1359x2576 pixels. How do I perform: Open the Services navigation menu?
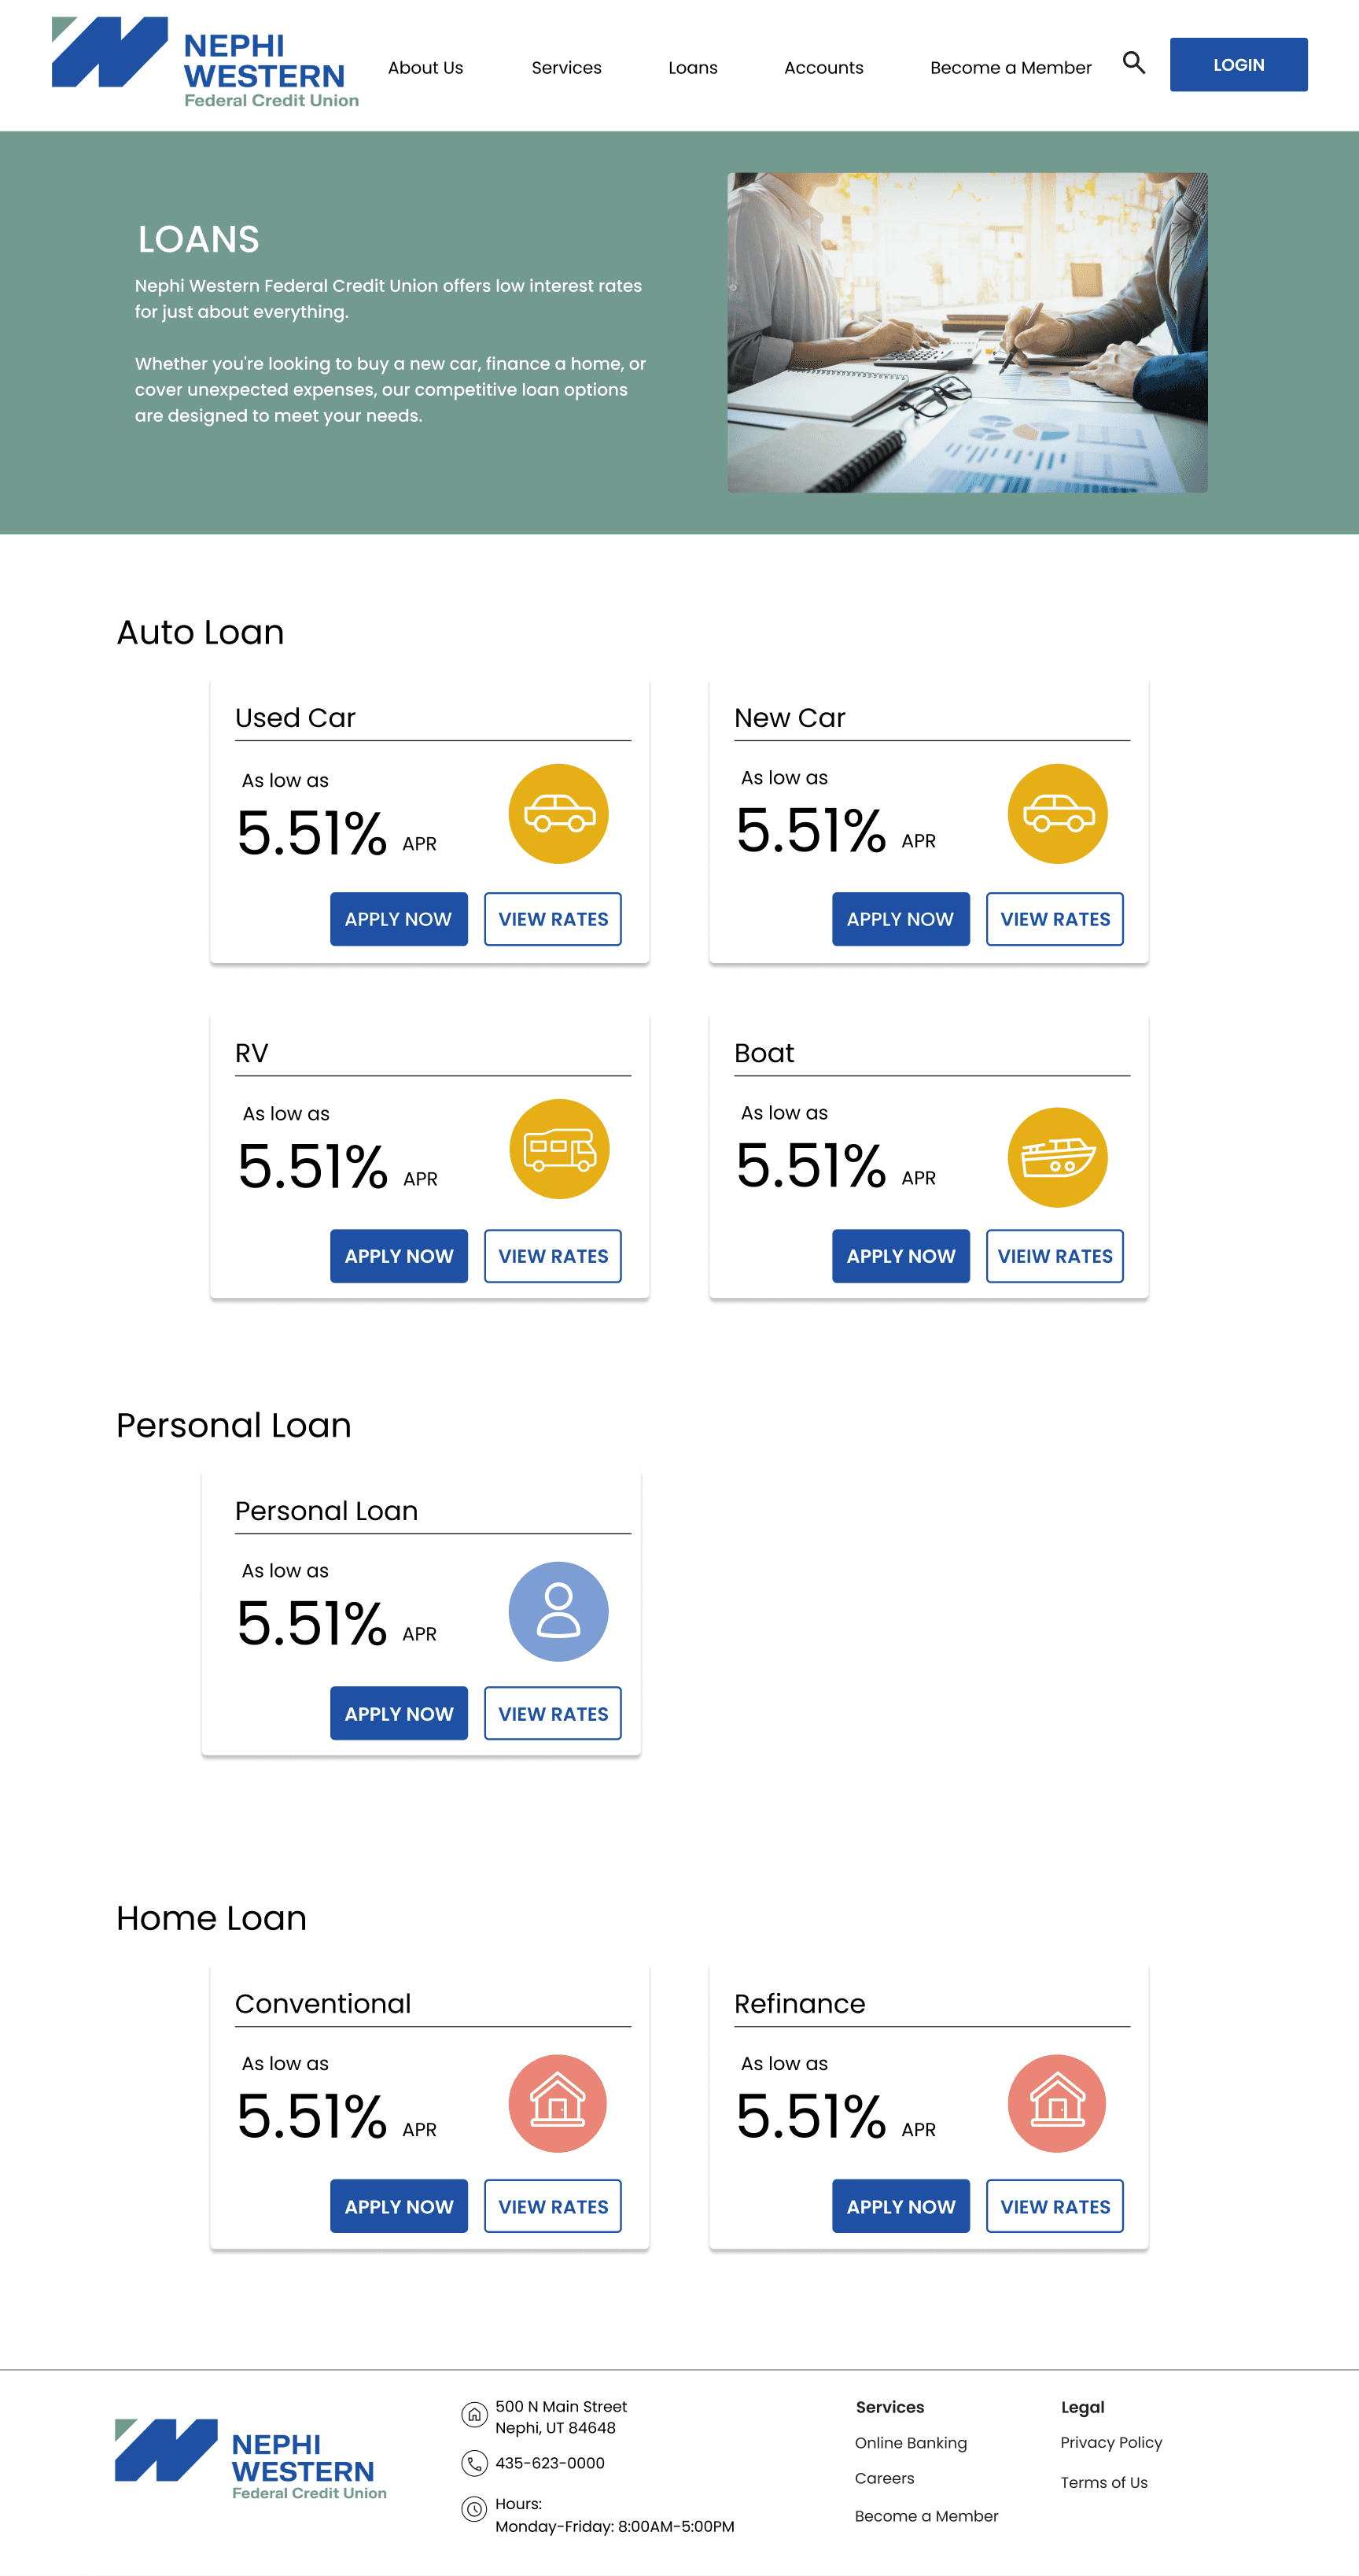coord(566,68)
